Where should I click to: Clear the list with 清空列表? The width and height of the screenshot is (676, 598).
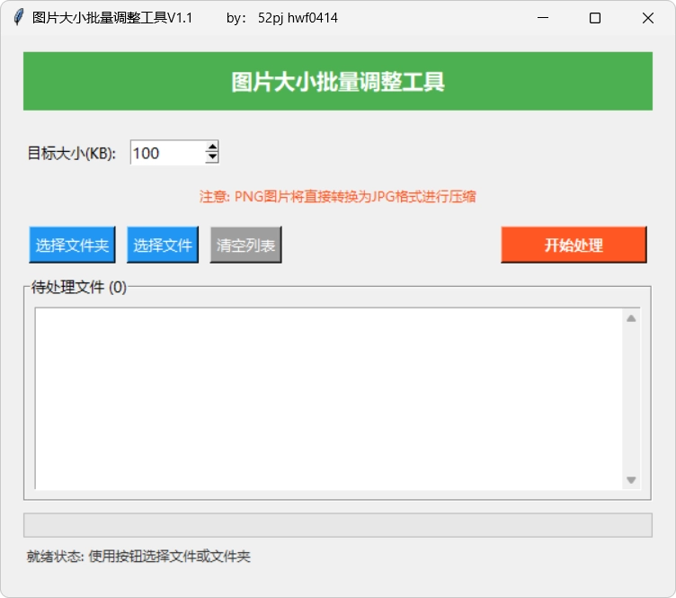245,245
